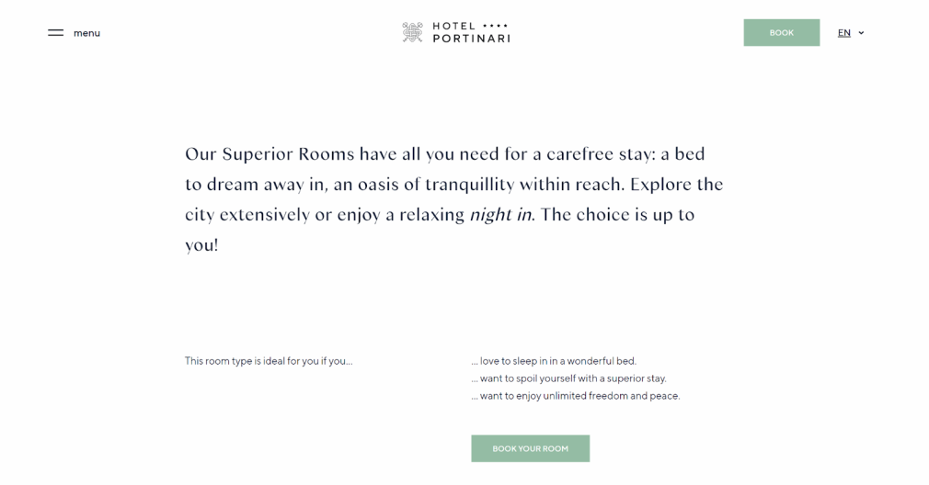
Task: Click the "love to sleep in" line
Action: click(x=553, y=361)
